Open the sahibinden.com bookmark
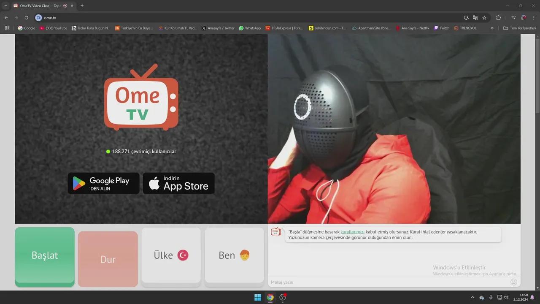This screenshot has width=540, height=304. tap(327, 28)
